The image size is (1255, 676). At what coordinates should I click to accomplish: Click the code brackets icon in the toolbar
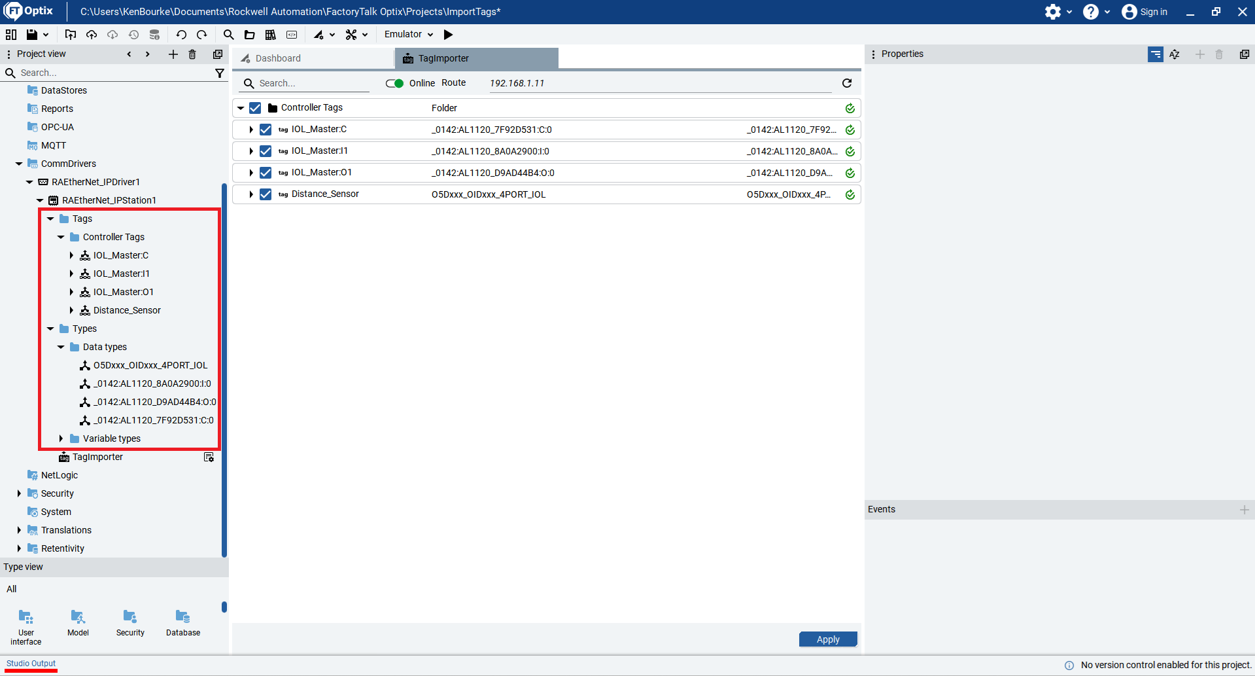pos(292,35)
